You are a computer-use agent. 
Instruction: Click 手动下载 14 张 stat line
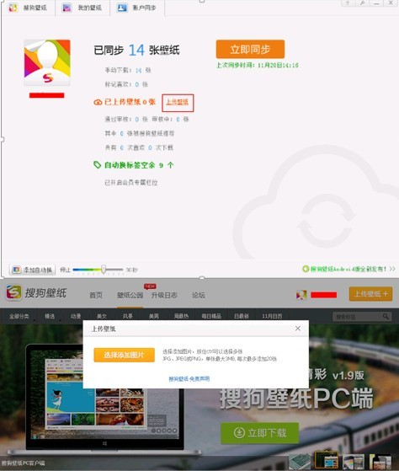(128, 71)
